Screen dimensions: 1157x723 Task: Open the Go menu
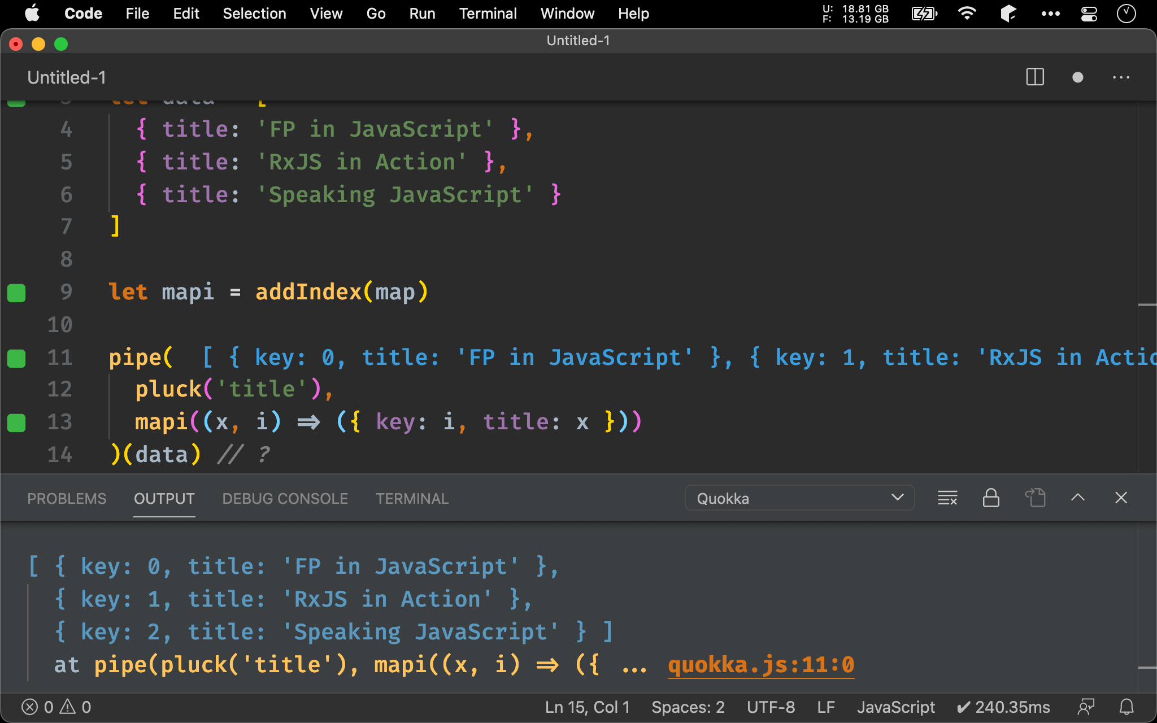pyautogui.click(x=376, y=13)
